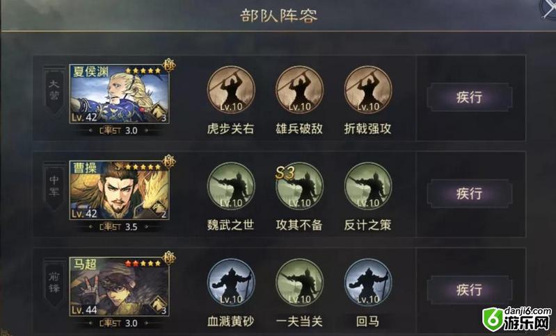This screenshot has height=336, width=556.
Task: Click 疾行 button in 马超 row
Action: tap(470, 290)
